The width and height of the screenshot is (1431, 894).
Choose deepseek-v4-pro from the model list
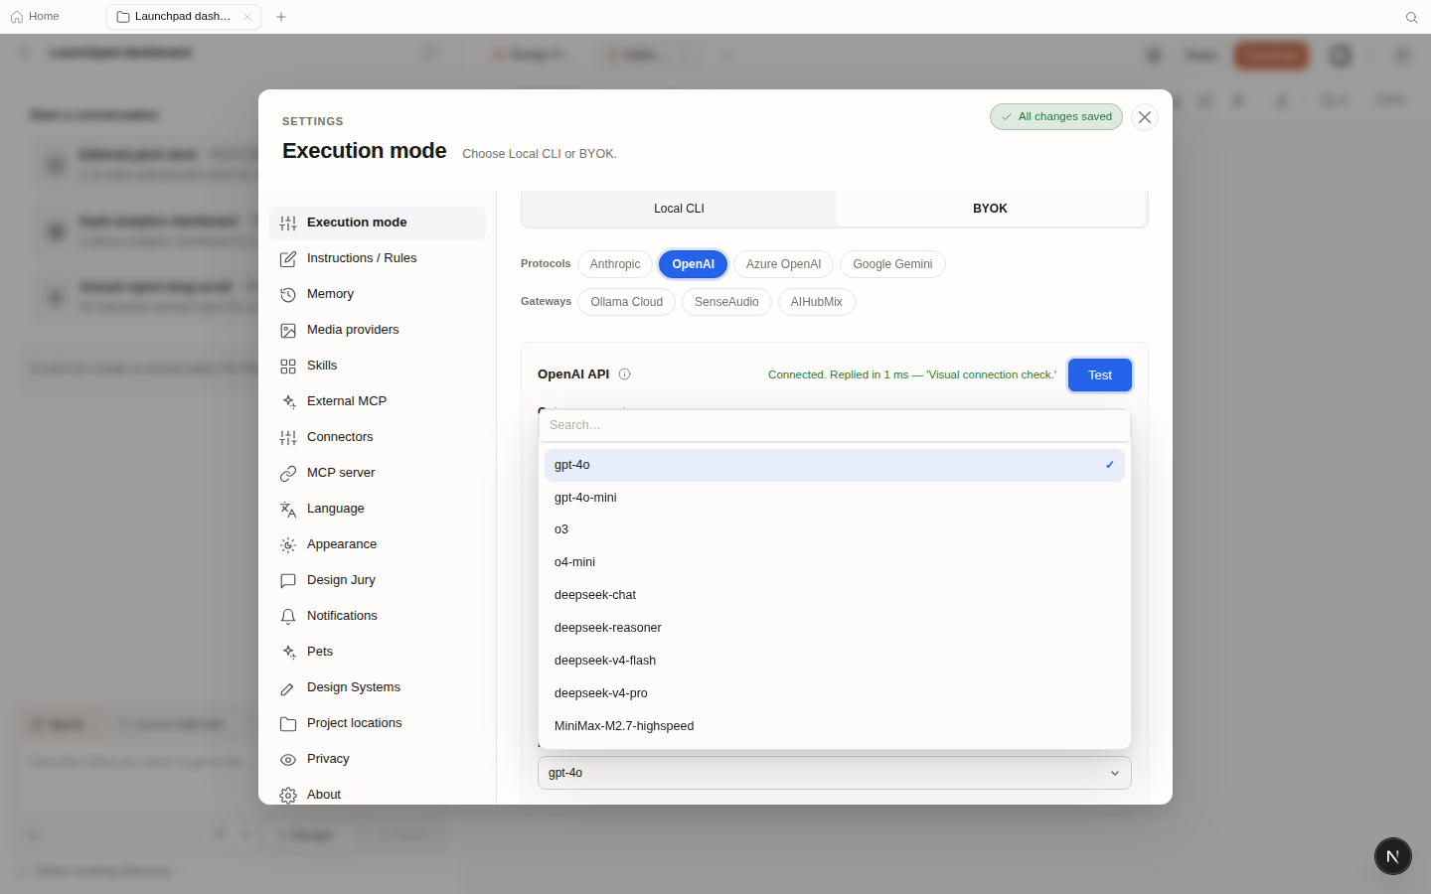coord(835,693)
